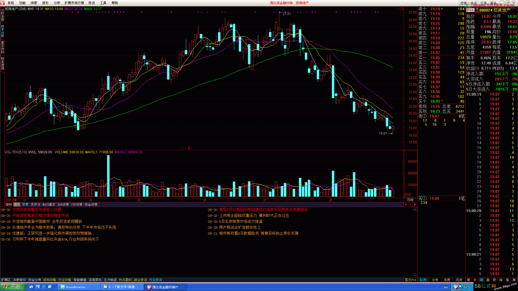Click the plus zoom icon below chart
The width and height of the screenshot is (518, 291).
click(x=406, y=205)
